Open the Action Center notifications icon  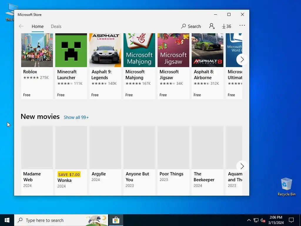[291, 220]
